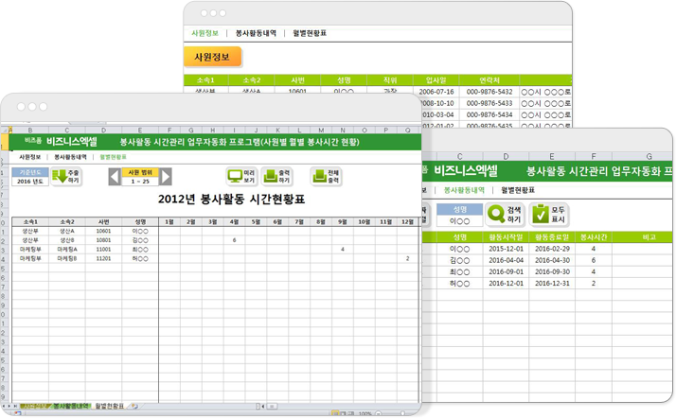This screenshot has width=676, height=418.
Task: Select the 월별현황표 sheet tab at bottom
Action: pyautogui.click(x=114, y=406)
